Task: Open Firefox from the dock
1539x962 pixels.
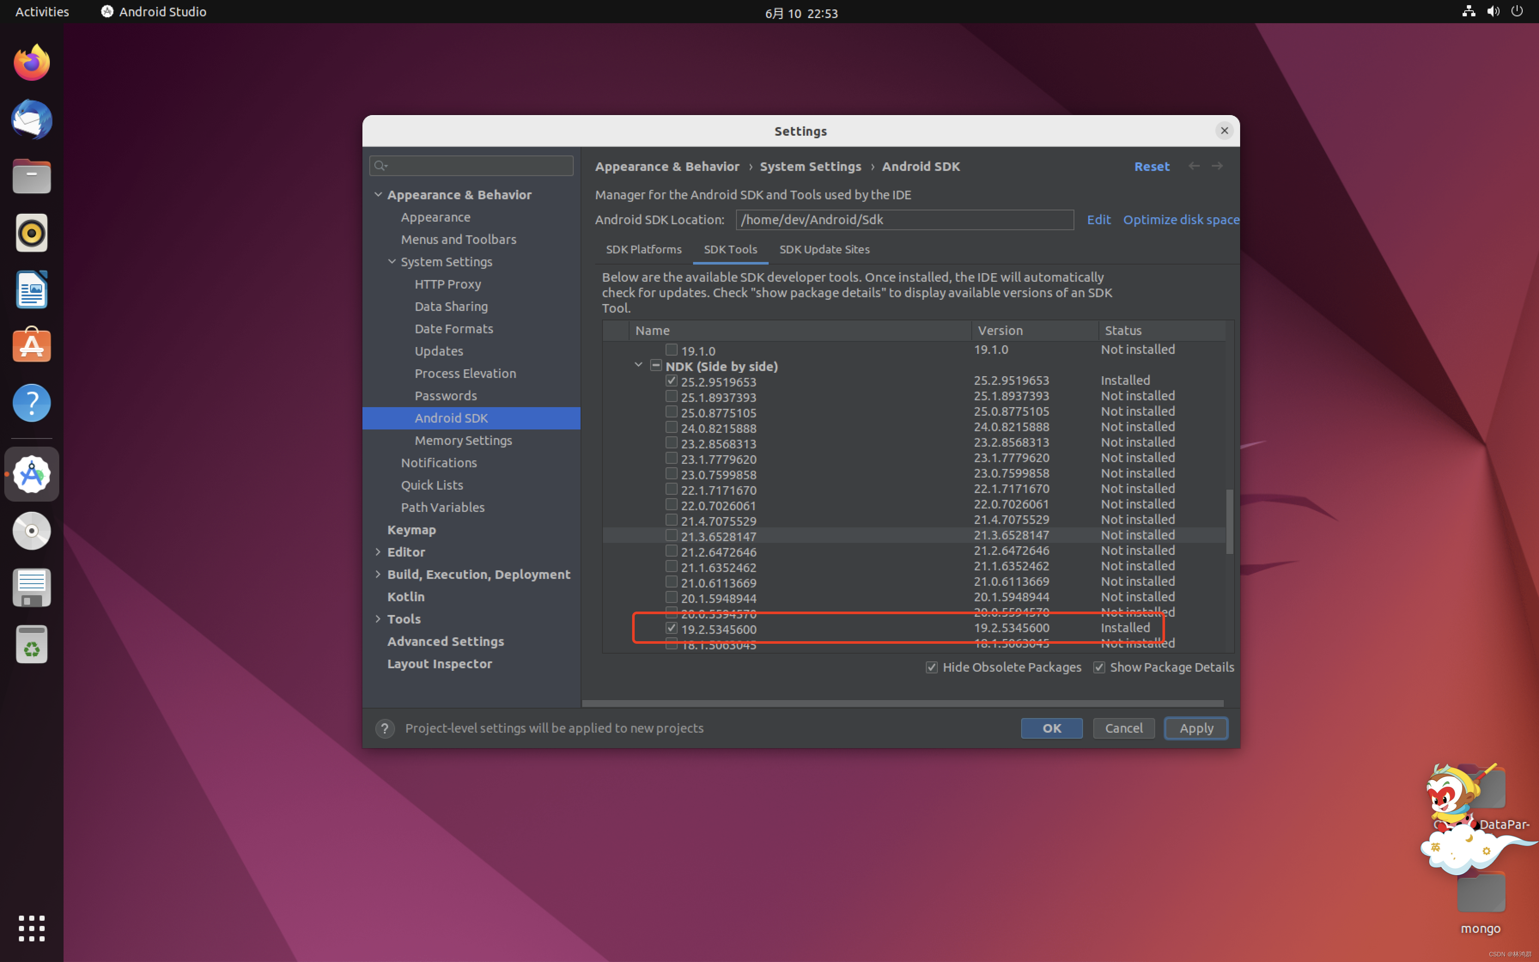Action: coord(32,63)
